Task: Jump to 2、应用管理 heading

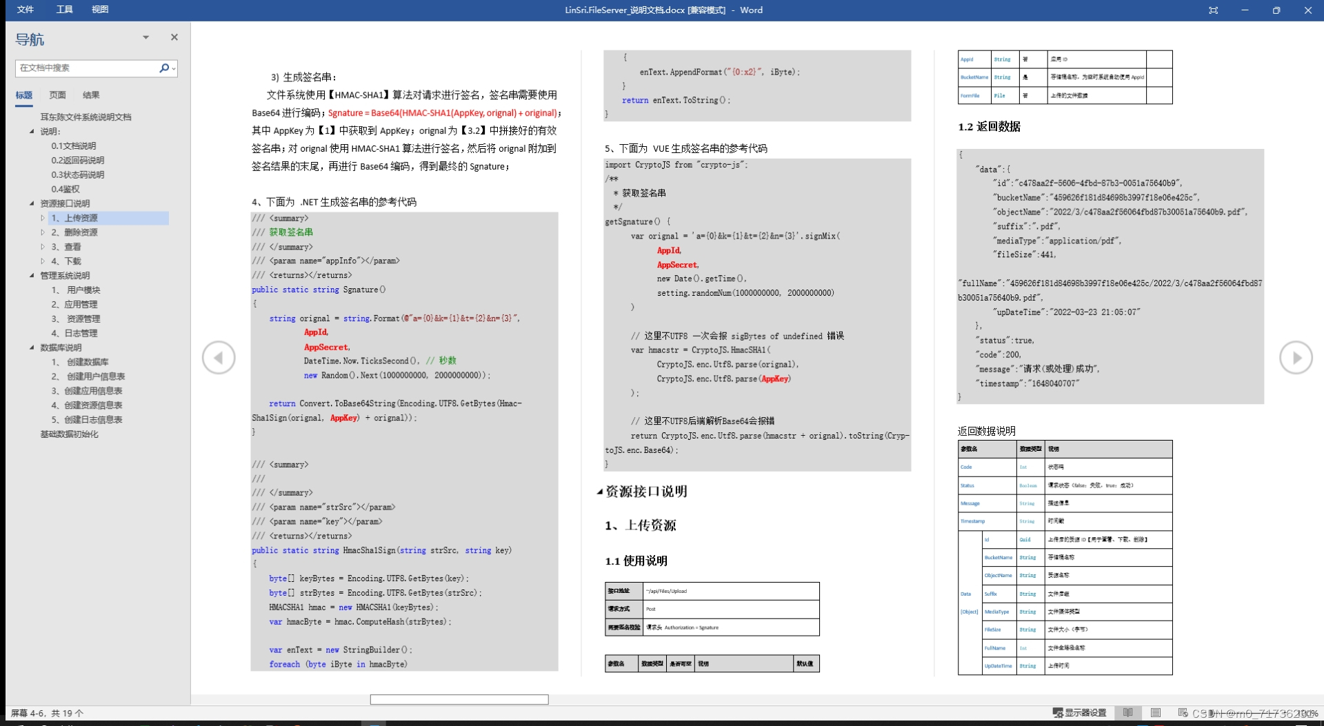Action: 74,305
